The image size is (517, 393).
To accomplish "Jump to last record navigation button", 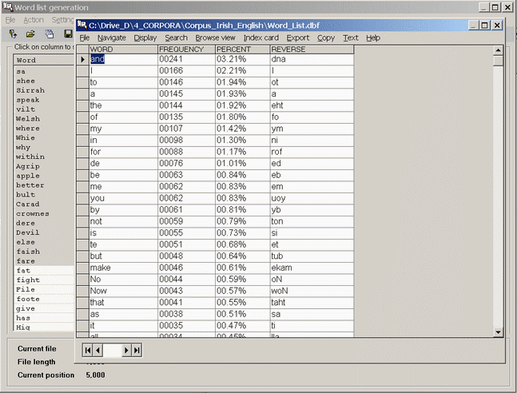I will click(x=137, y=350).
